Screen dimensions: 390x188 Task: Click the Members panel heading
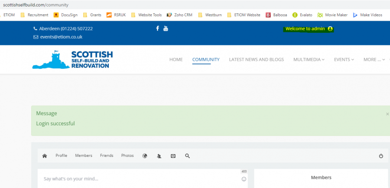(321, 178)
